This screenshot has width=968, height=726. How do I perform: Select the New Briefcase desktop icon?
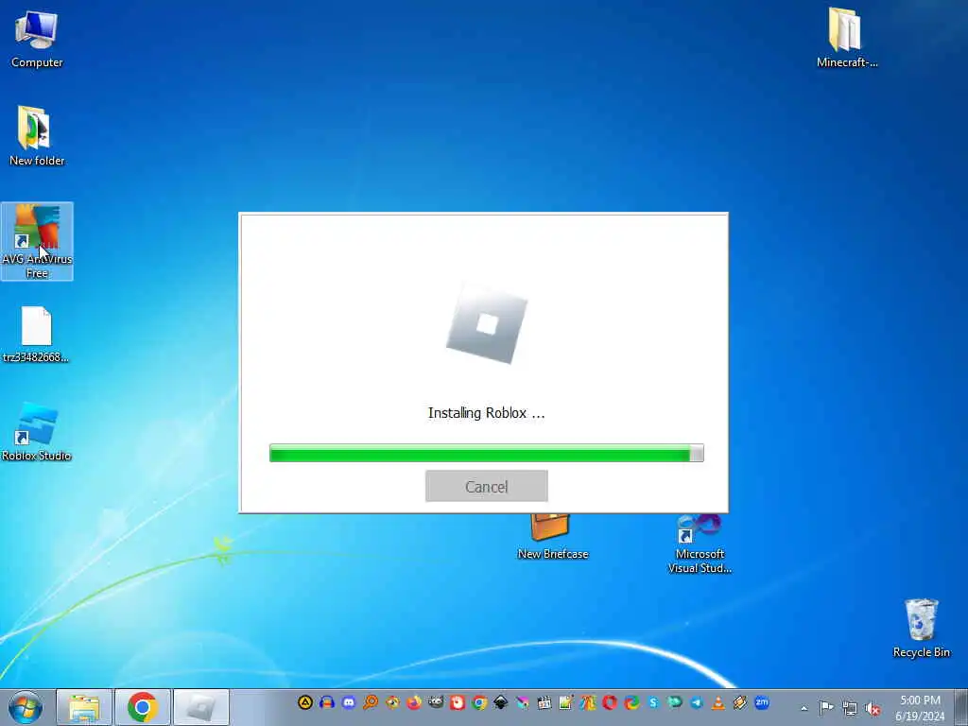(552, 537)
